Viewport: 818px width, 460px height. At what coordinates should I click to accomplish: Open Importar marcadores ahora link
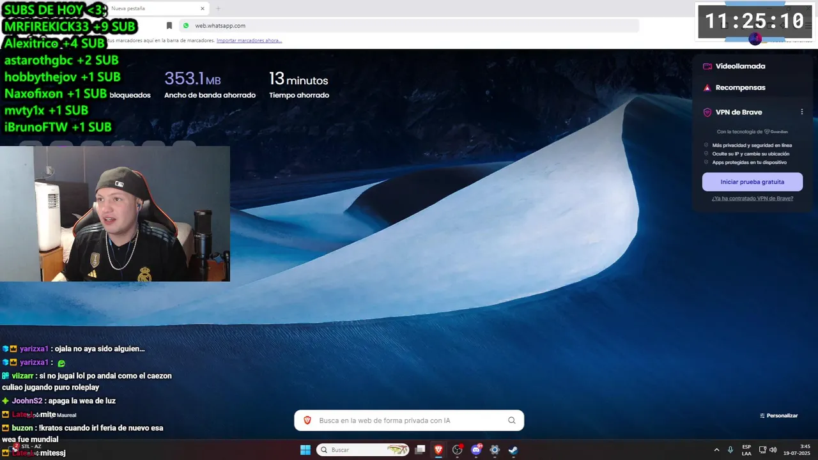click(249, 40)
